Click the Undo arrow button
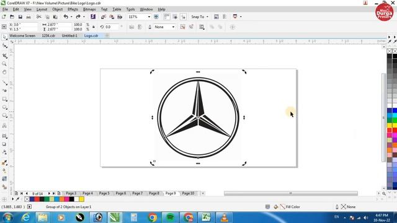 click(66, 17)
